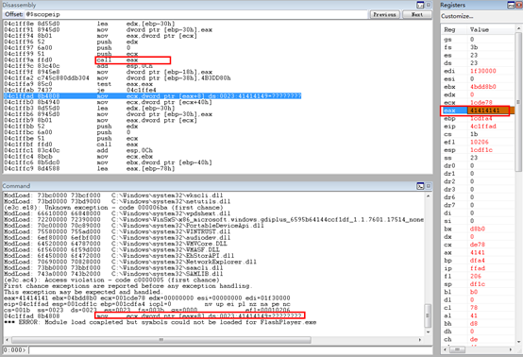Click the Command panel scroll up arrow
This screenshot has width=523, height=357.
coord(429,196)
